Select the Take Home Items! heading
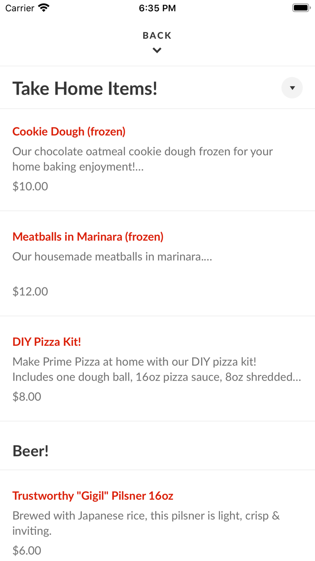Image resolution: width=315 pixels, height=561 pixels. click(85, 88)
